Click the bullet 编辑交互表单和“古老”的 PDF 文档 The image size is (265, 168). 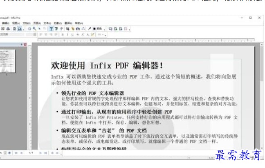point(104,130)
